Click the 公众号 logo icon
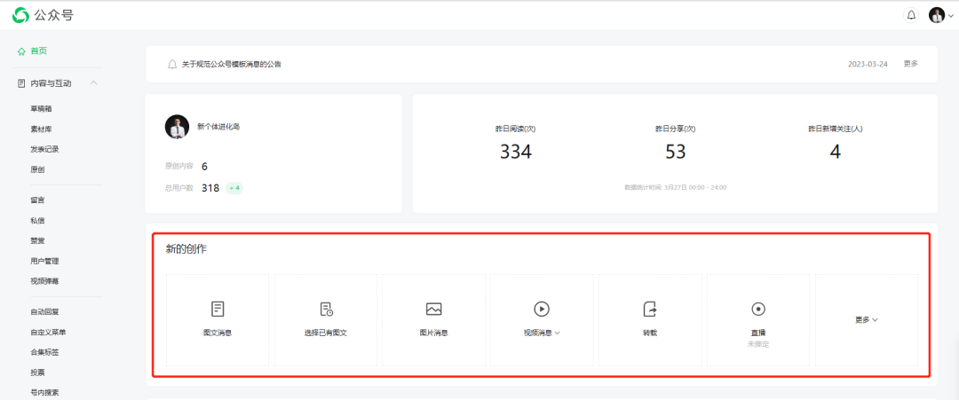Screen dimensions: 959x400 pos(20,14)
